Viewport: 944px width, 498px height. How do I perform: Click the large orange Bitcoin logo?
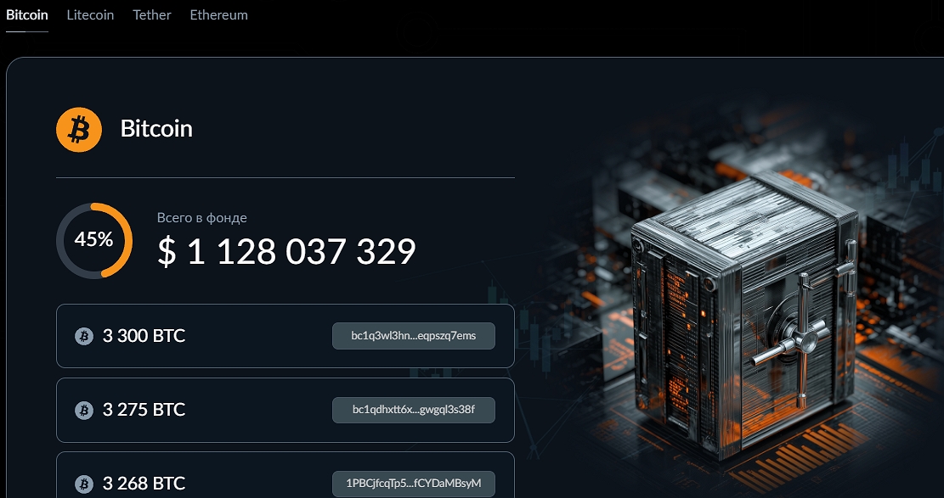(79, 129)
